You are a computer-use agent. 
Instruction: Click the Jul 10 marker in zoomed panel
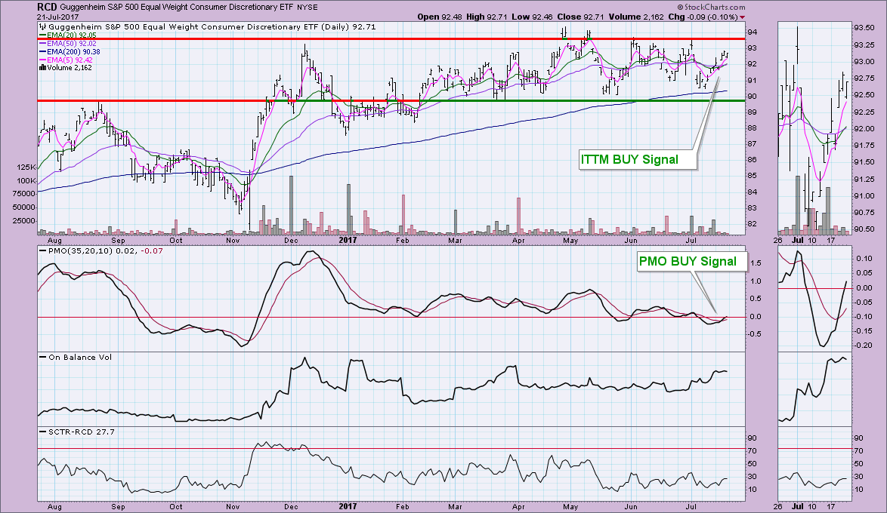coord(813,240)
